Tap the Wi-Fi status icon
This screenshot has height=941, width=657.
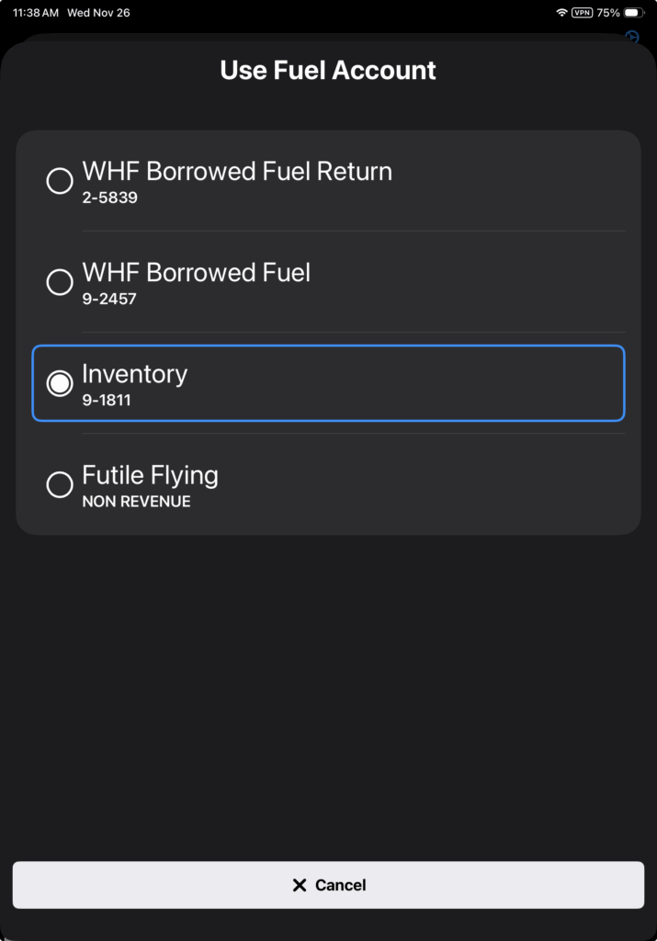tap(561, 13)
